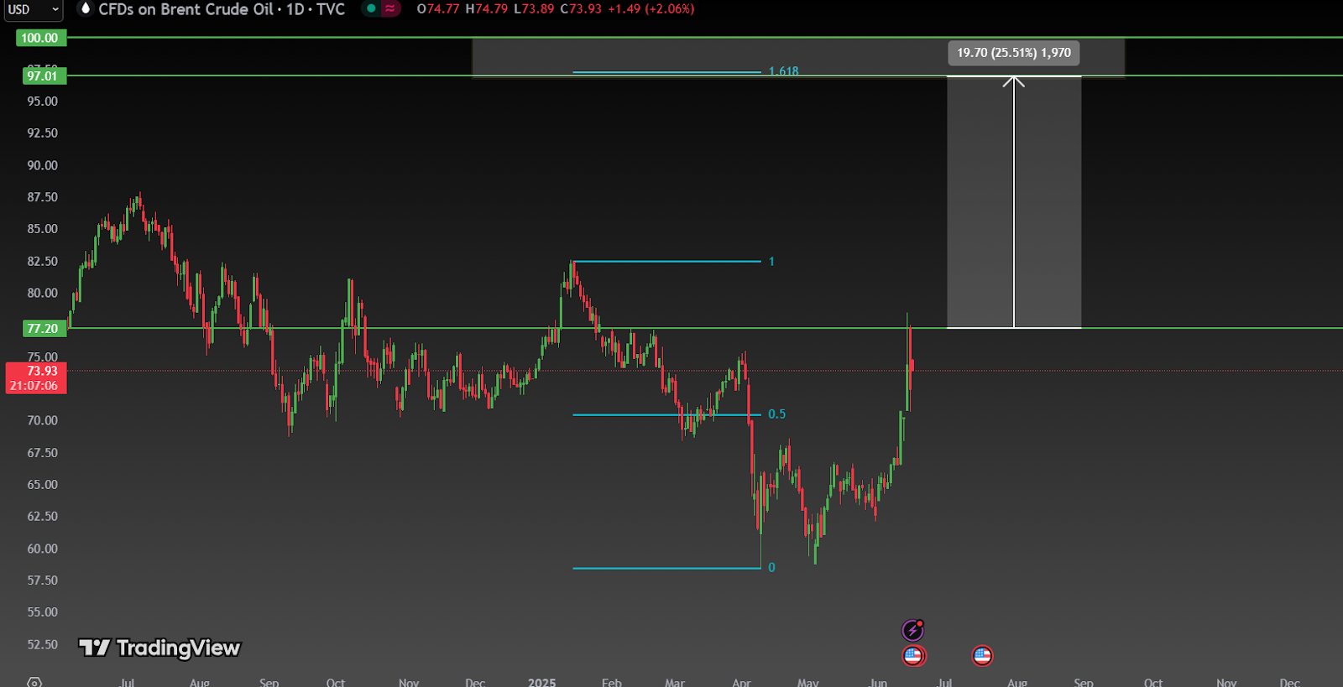Click the 95.00 price scale label
The height and width of the screenshot is (687, 1343).
point(43,101)
